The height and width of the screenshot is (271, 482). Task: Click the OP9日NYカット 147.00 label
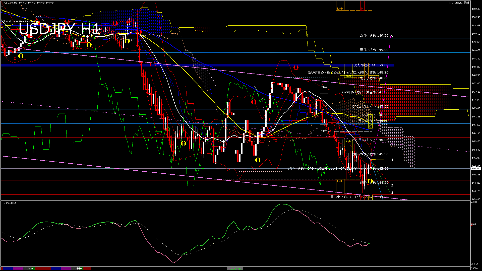pyautogui.click(x=370, y=107)
